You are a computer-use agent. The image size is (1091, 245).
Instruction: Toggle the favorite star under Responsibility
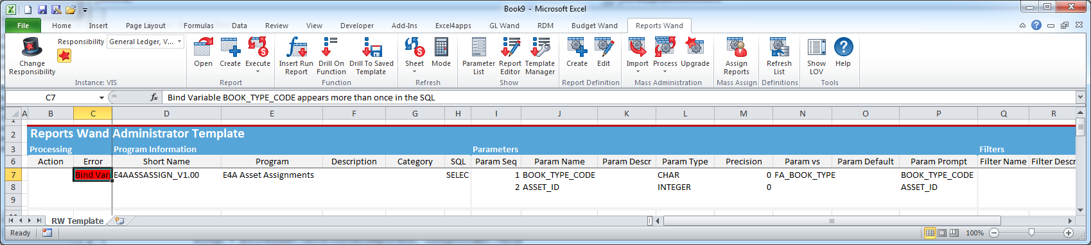coord(64,56)
